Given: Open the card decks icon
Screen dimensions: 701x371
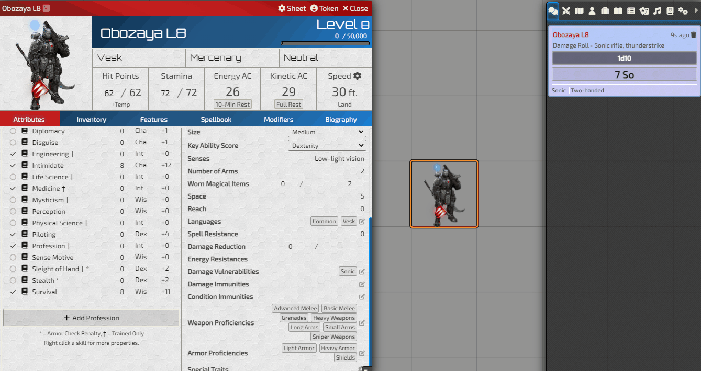Looking at the screenshot, I should [x=644, y=10].
